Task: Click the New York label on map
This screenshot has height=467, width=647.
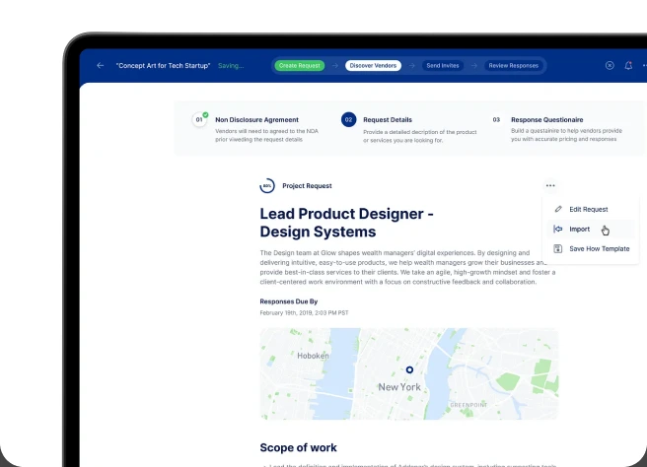Action: pos(399,387)
